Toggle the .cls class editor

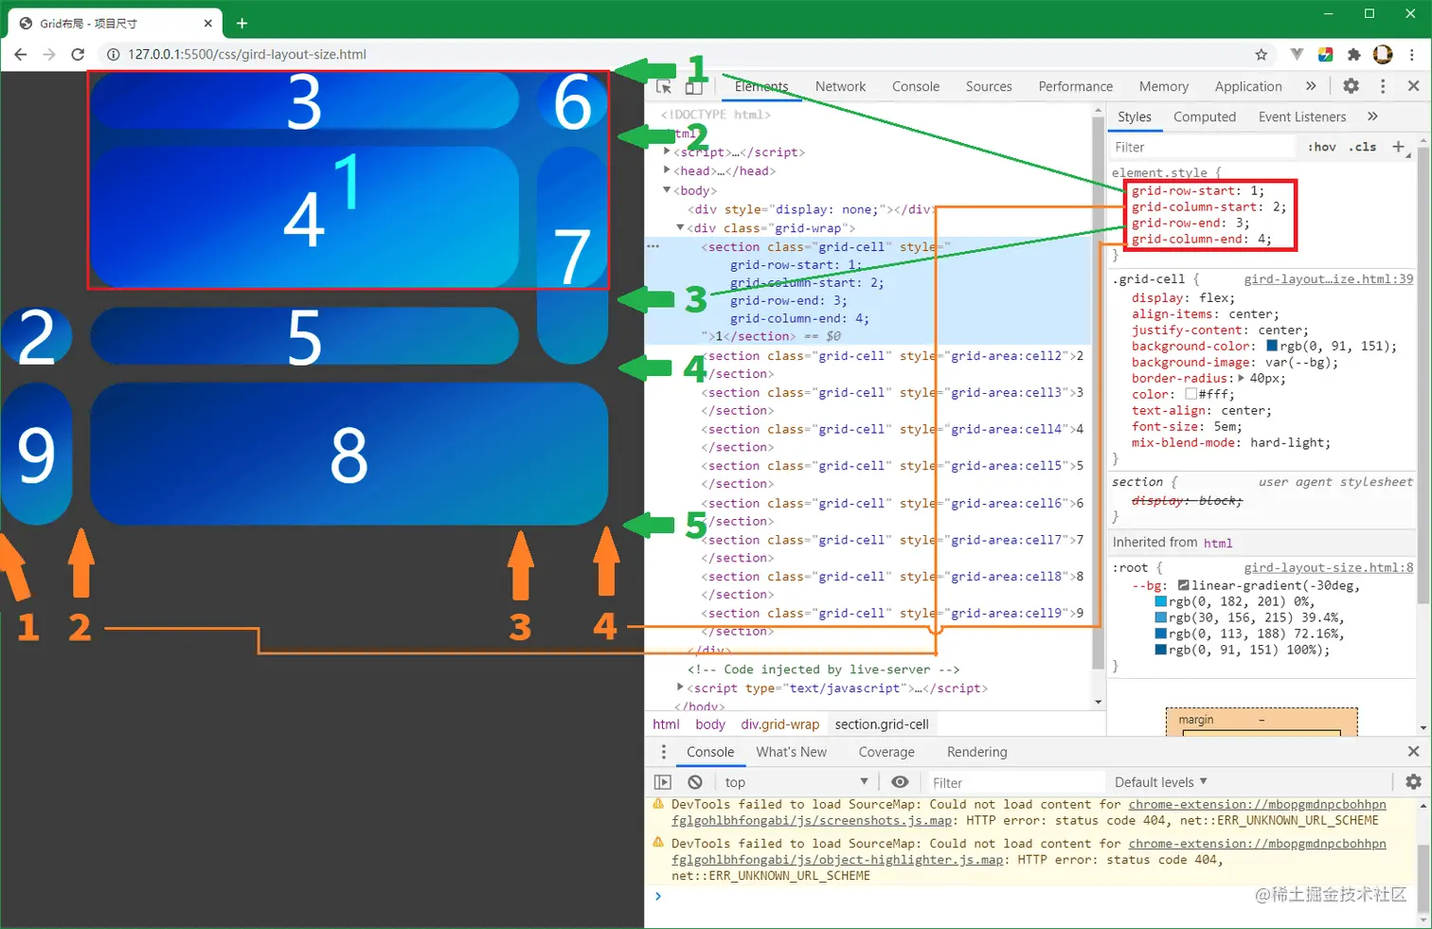click(1365, 147)
